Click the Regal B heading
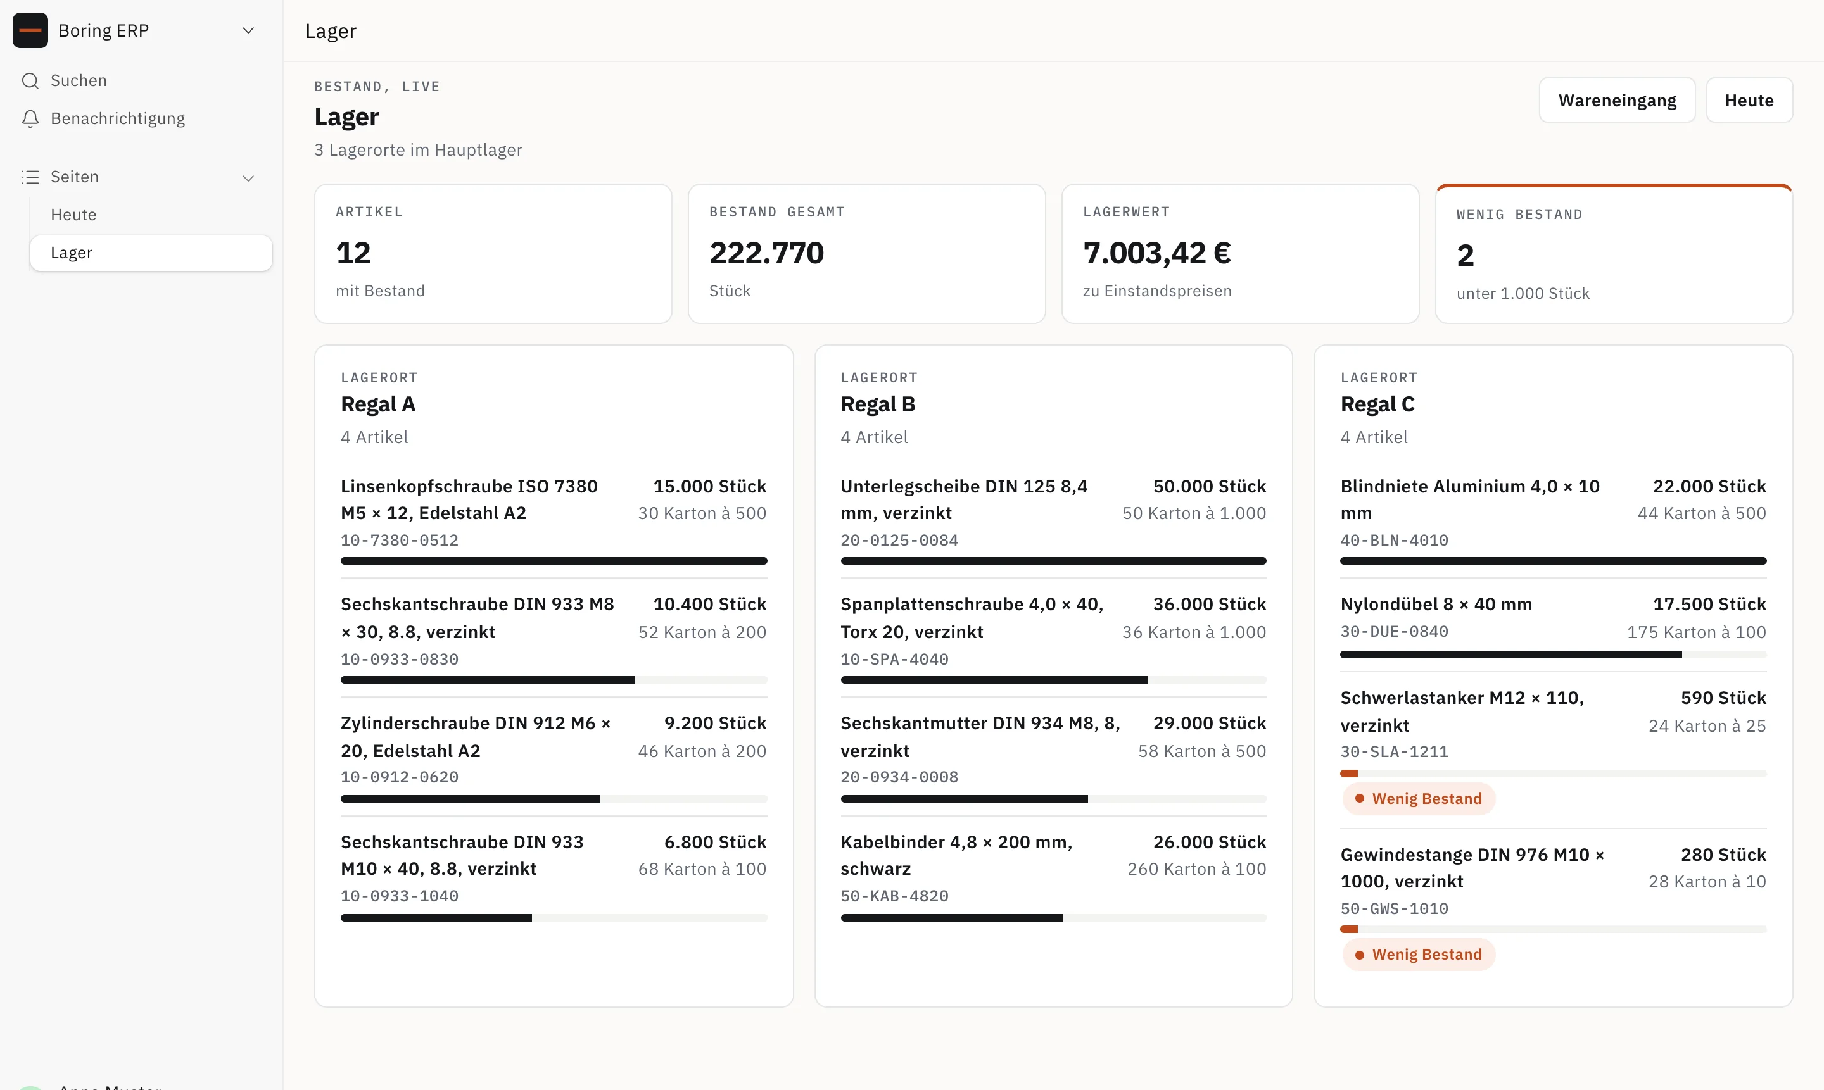Viewport: 1824px width, 1090px height. (877, 404)
